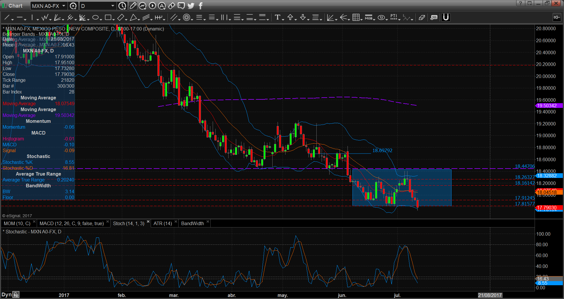
Task: Expand the trend line tool options arrow
Action: tap(12, 19)
